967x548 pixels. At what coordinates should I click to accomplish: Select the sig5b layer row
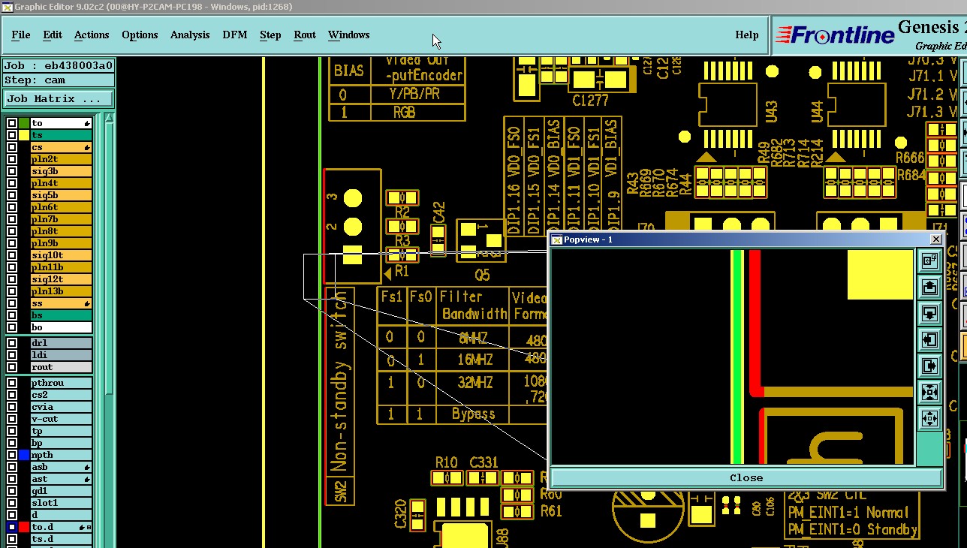point(61,195)
